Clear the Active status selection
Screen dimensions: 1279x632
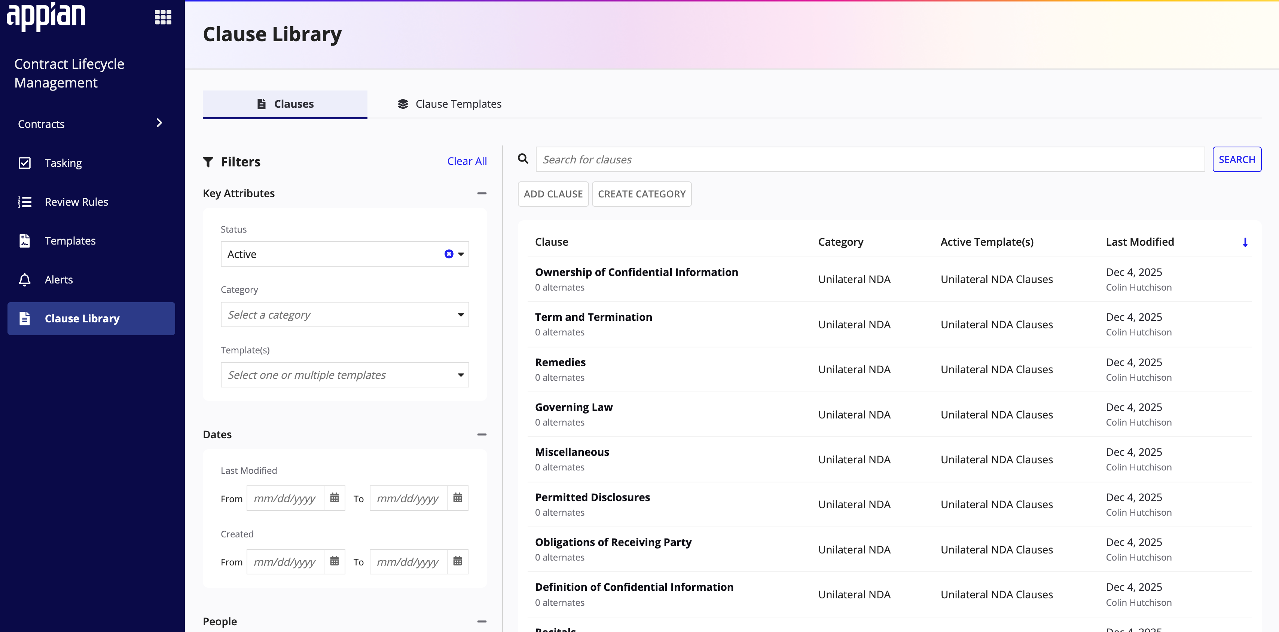448,254
